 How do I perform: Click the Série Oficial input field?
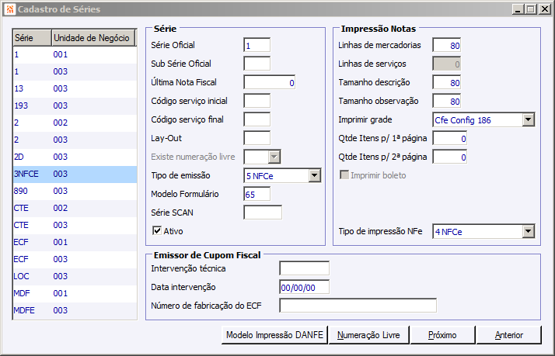pos(257,46)
